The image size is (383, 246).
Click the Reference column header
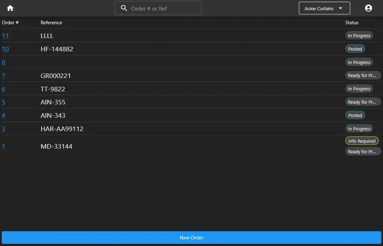coord(51,22)
